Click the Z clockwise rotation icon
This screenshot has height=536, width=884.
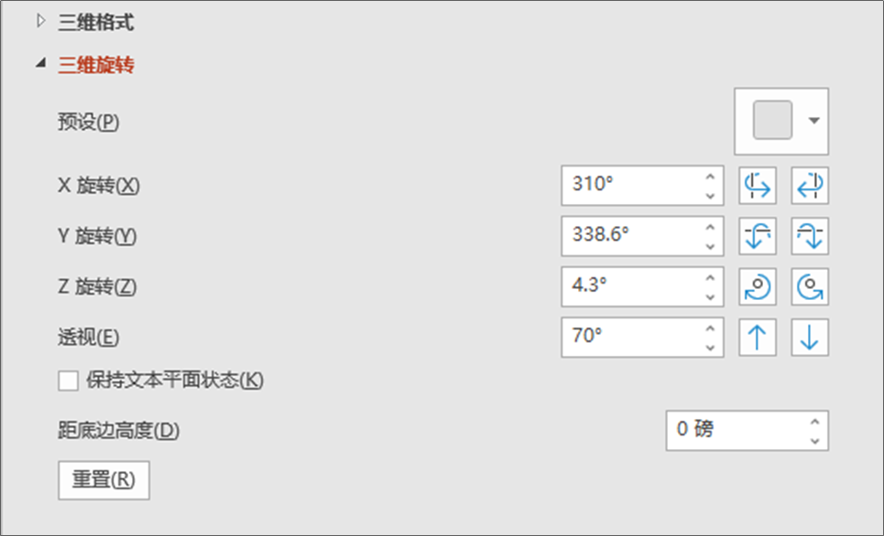pos(758,287)
